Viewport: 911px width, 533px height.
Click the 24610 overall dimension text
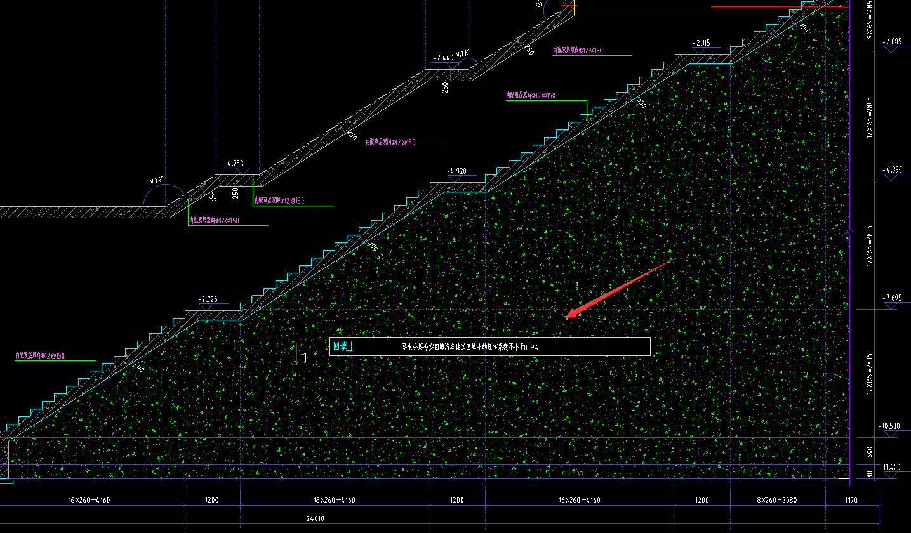click(x=316, y=518)
